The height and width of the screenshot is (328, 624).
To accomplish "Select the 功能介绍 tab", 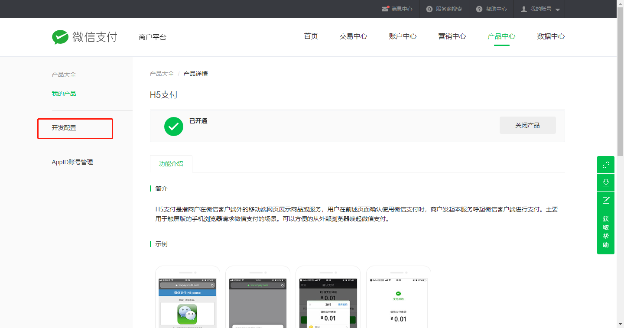I will tap(171, 164).
